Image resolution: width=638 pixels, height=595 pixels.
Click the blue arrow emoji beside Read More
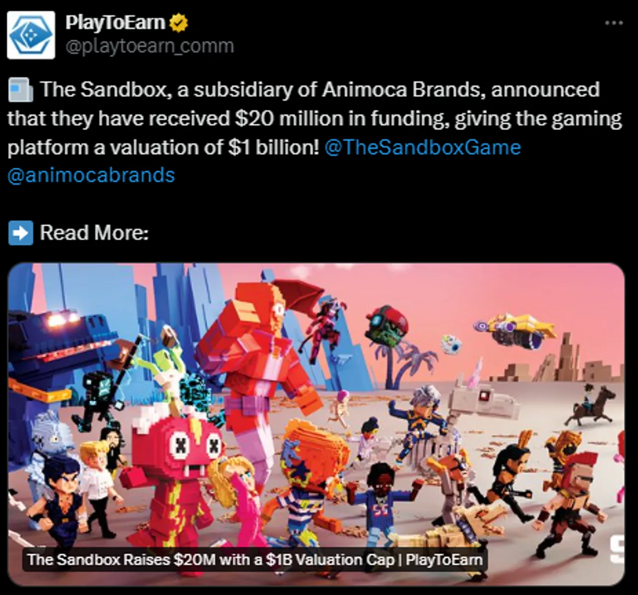20,233
